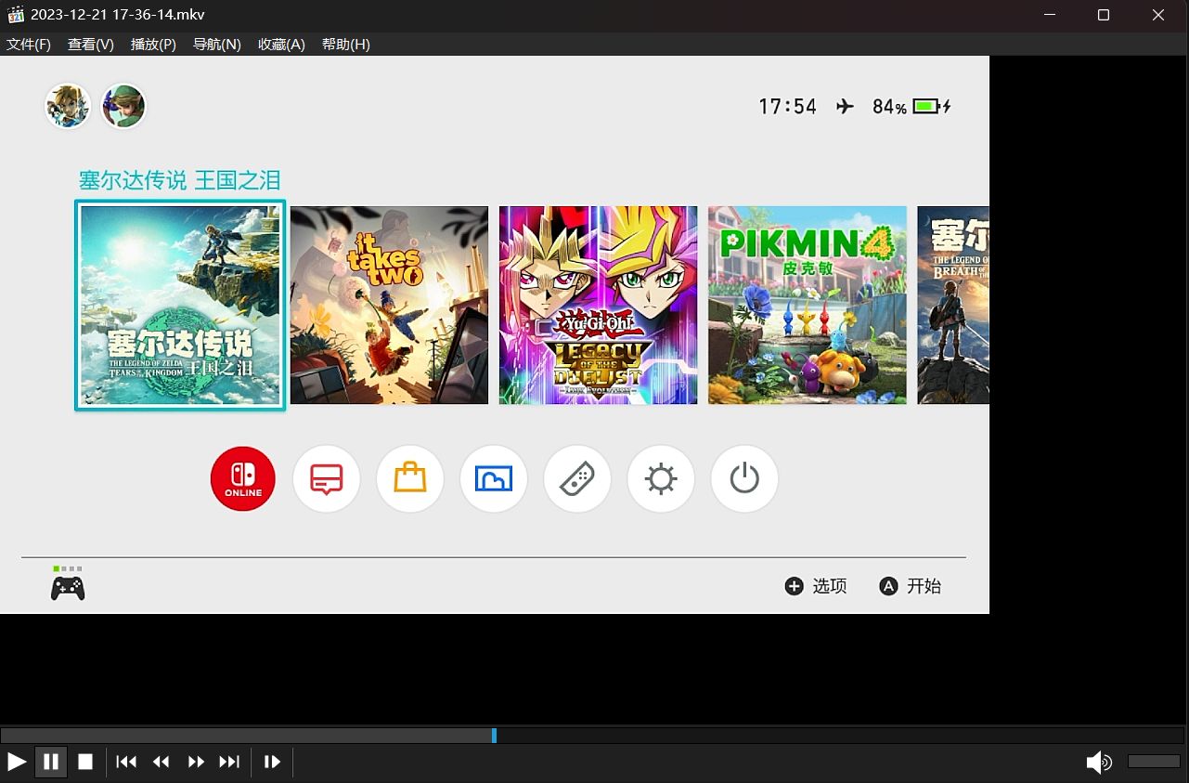Open the 查看(V) menu
Image resolution: width=1189 pixels, height=783 pixels.
pyautogui.click(x=91, y=45)
